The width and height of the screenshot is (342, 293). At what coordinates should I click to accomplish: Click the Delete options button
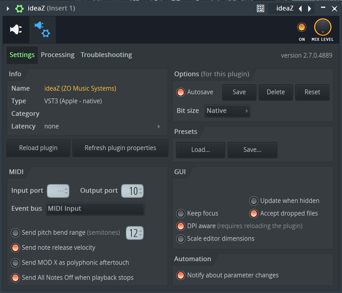[276, 92]
